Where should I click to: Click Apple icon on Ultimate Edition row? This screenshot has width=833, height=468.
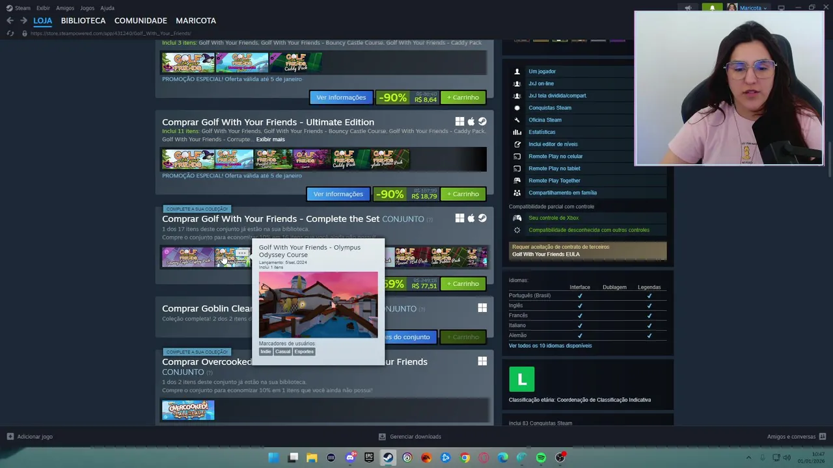471,122
